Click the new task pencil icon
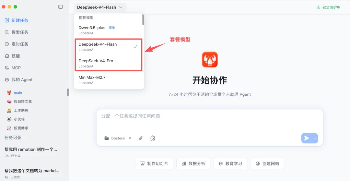The image size is (350, 181). click(x=7, y=20)
